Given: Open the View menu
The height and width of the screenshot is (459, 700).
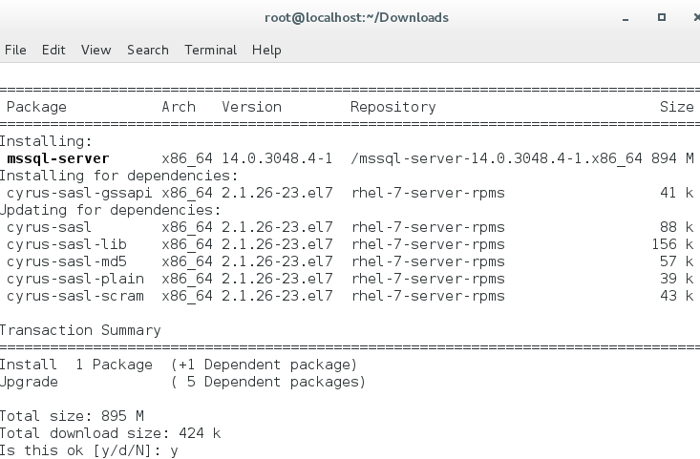Looking at the screenshot, I should [96, 50].
